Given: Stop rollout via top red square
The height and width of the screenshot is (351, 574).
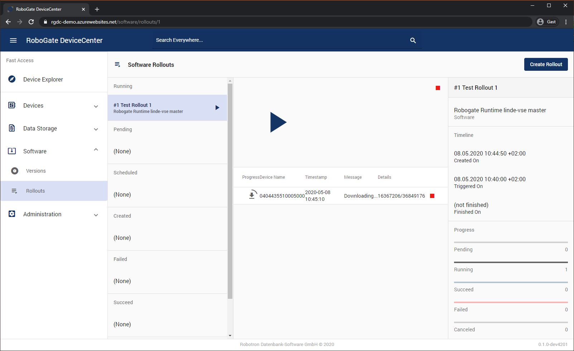Looking at the screenshot, I should [x=438, y=88].
